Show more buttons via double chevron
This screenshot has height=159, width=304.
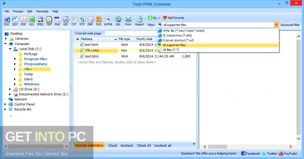point(194,144)
